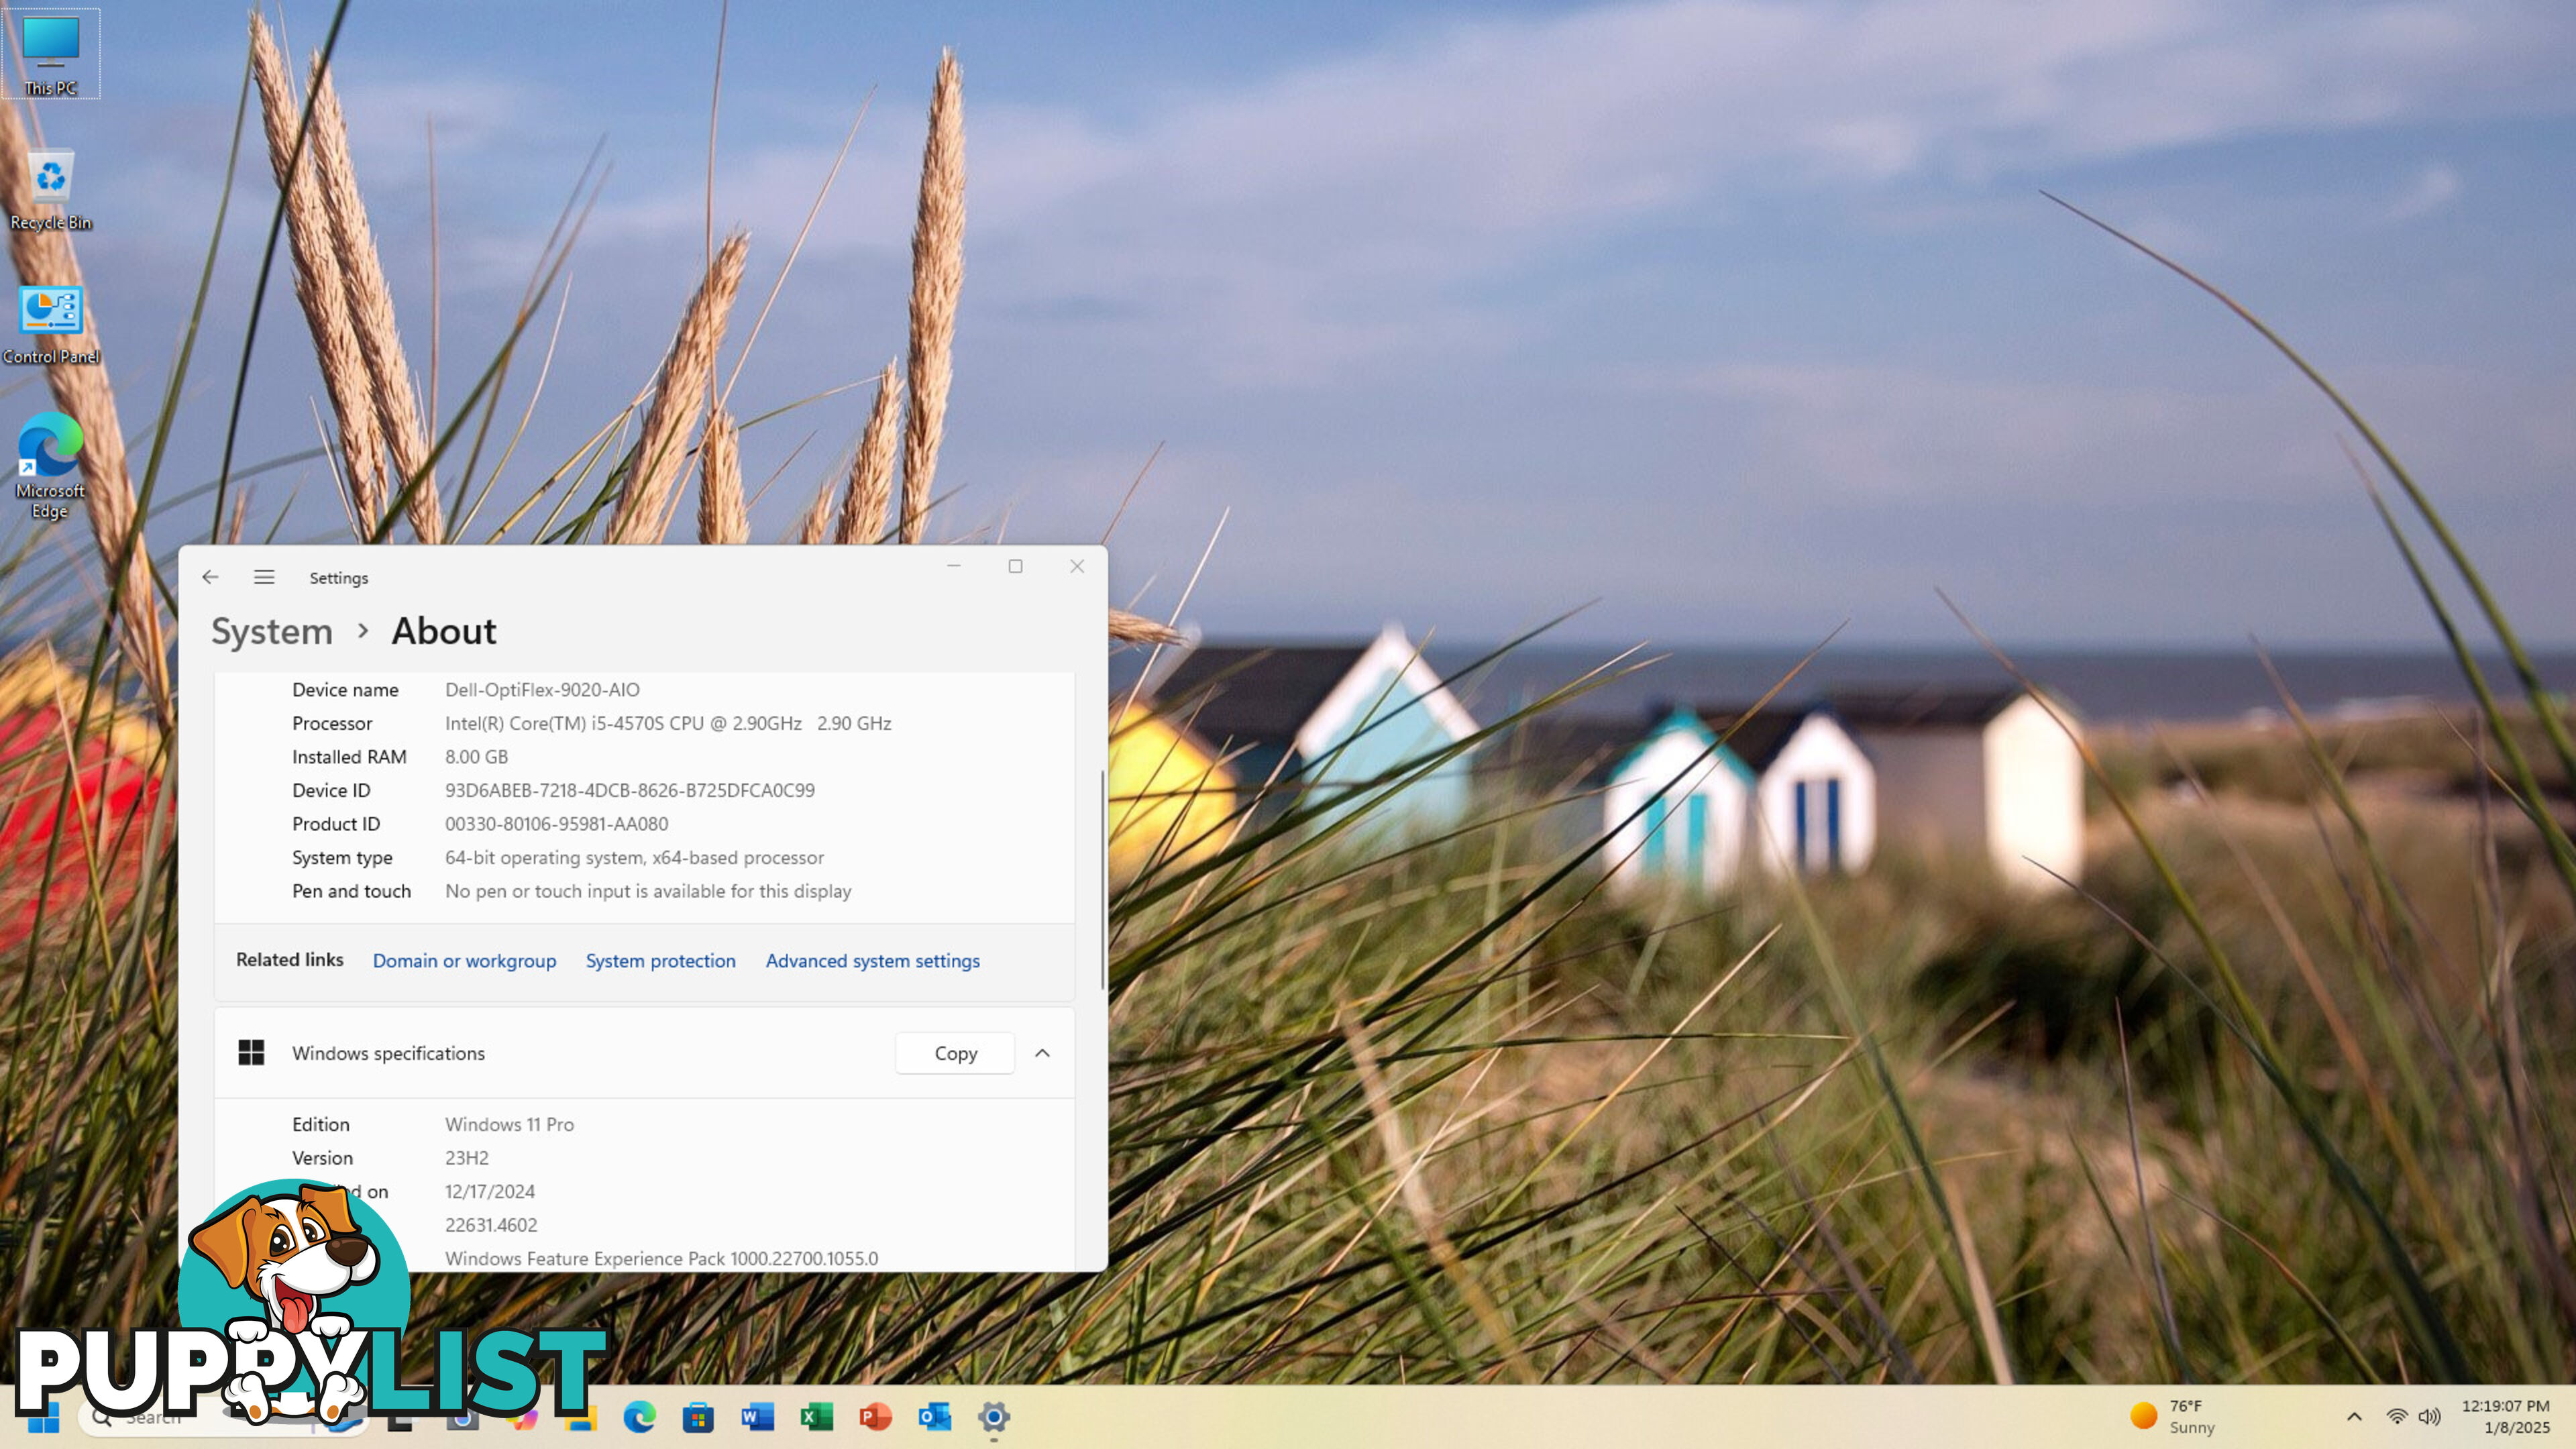Launch Word from the taskbar
The width and height of the screenshot is (2576, 1449).
click(757, 1417)
